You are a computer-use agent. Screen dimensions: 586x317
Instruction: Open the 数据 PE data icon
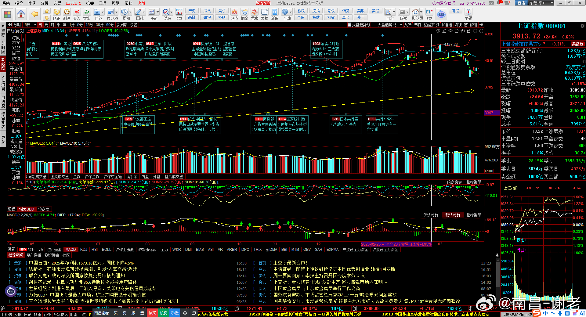(265, 14)
